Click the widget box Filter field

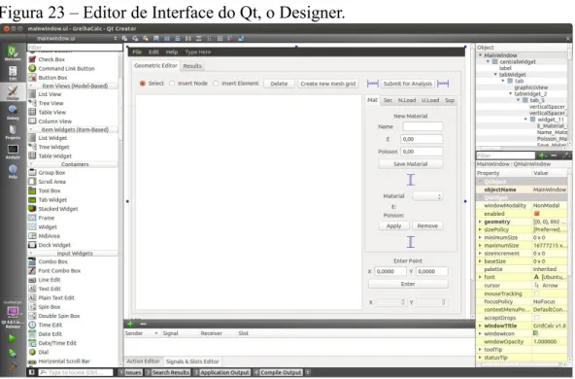[75, 48]
